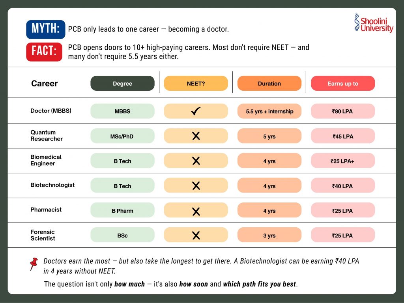Click the X mark for Quantum Researcher
The image size is (404, 303).
(196, 136)
